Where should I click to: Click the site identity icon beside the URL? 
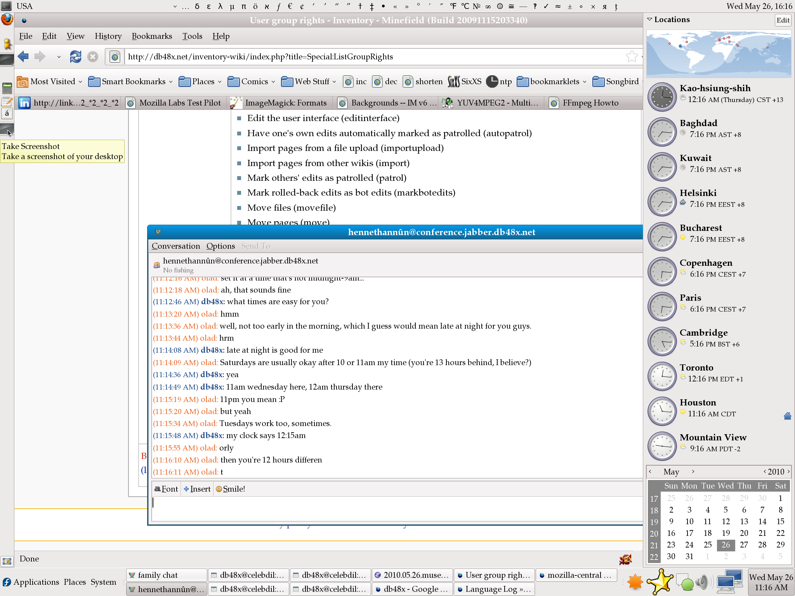[115, 57]
